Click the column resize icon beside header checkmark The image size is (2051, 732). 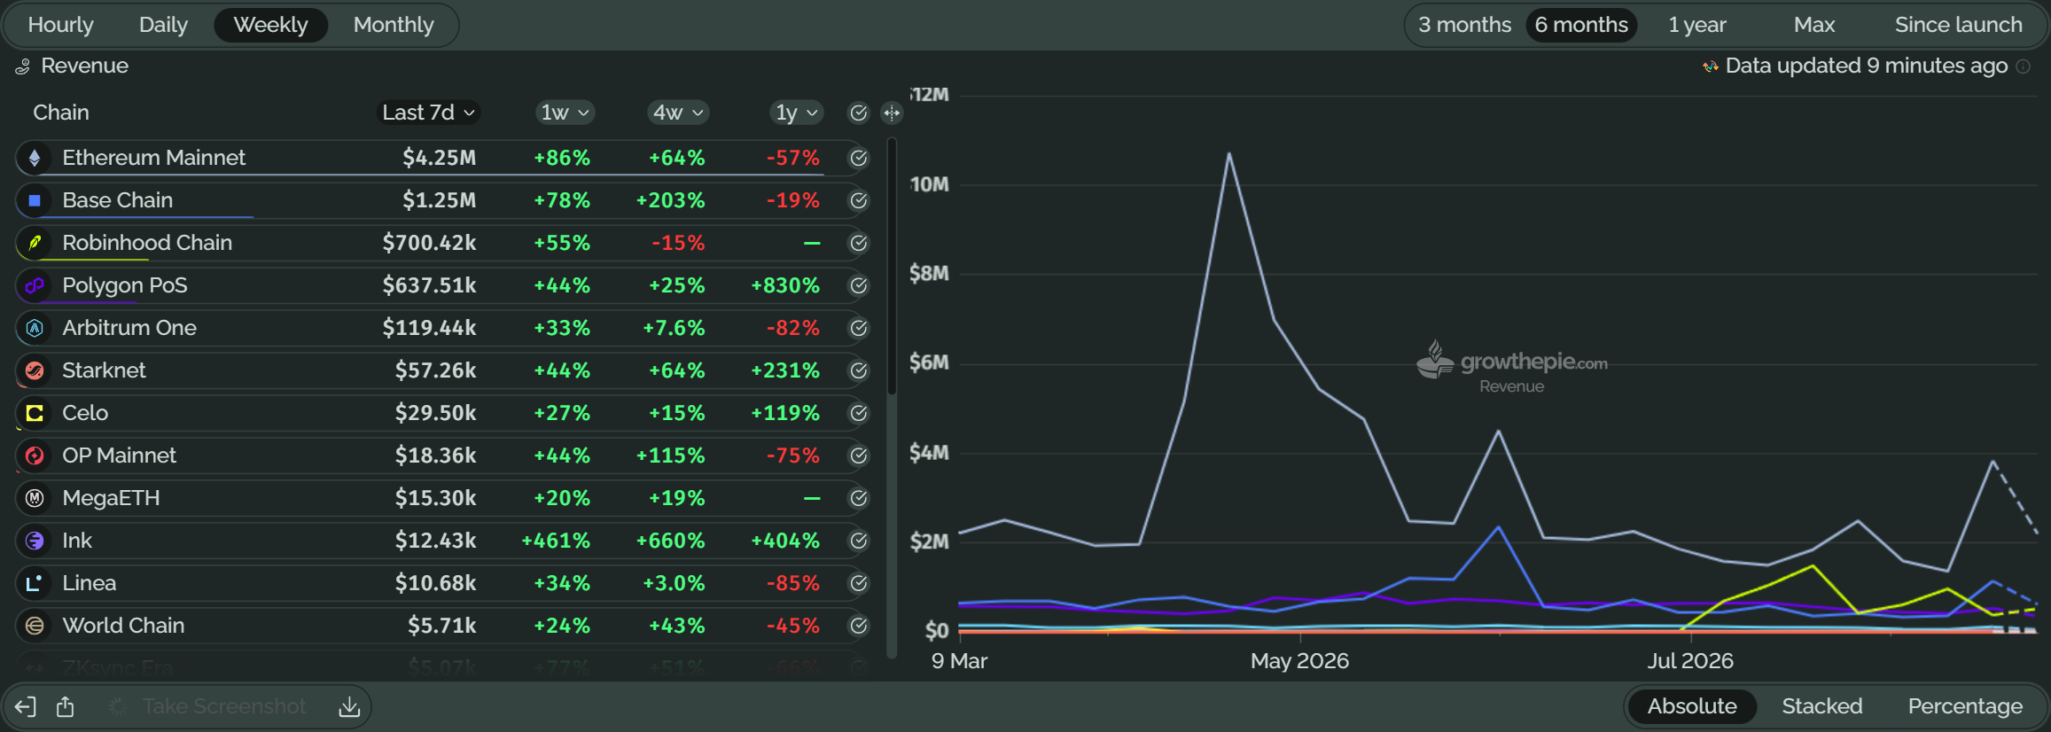click(892, 113)
